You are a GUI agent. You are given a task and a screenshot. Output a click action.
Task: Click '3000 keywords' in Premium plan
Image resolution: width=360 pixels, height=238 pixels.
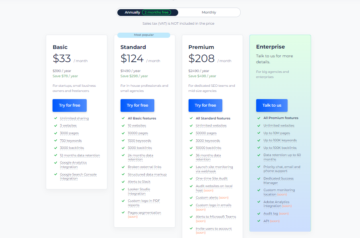point(208,140)
